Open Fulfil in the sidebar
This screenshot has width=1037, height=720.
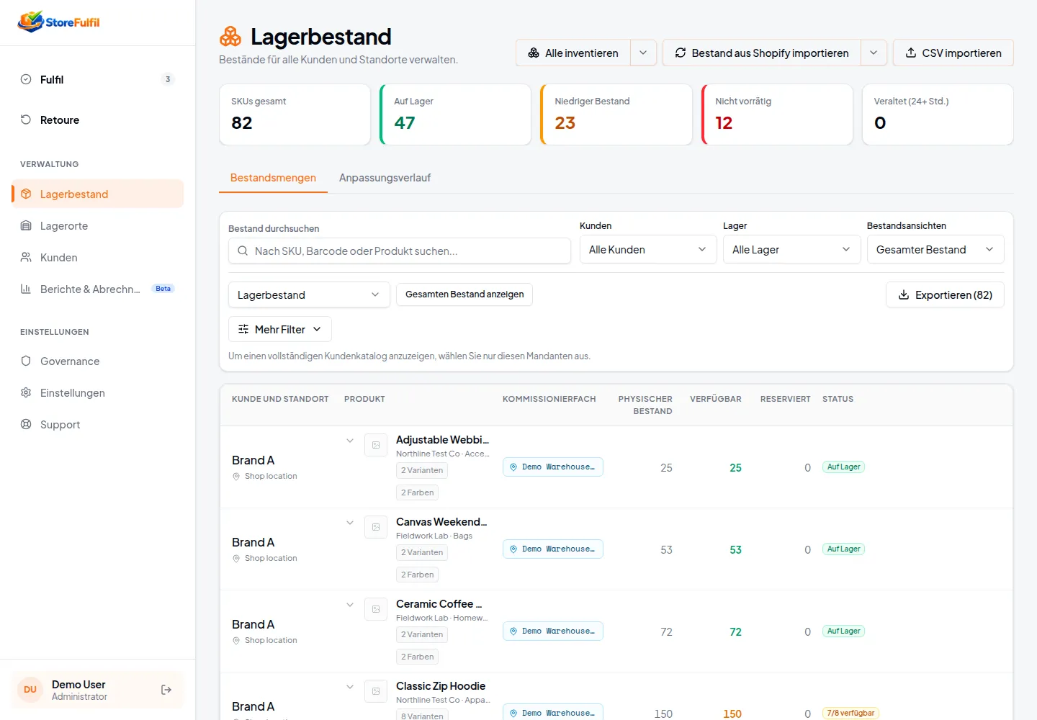97,79
